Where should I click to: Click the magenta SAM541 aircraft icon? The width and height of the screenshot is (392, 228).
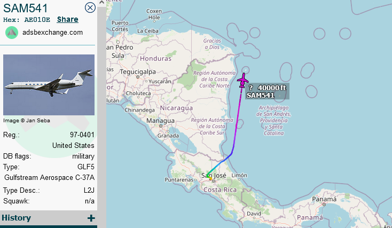[x=243, y=81]
